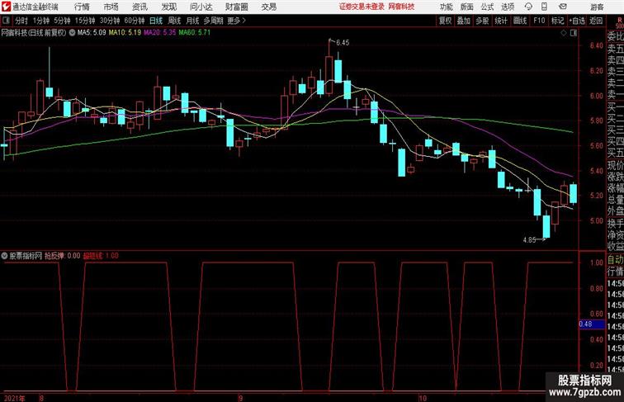This screenshot has width=624, height=402.
Task: Open F10 company information
Action: point(539,21)
